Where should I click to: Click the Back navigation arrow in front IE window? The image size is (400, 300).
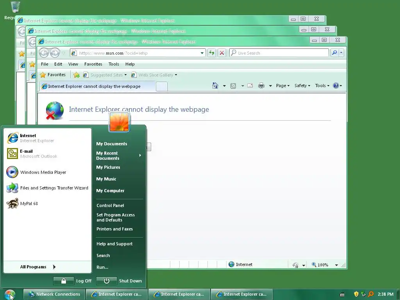coord(44,53)
